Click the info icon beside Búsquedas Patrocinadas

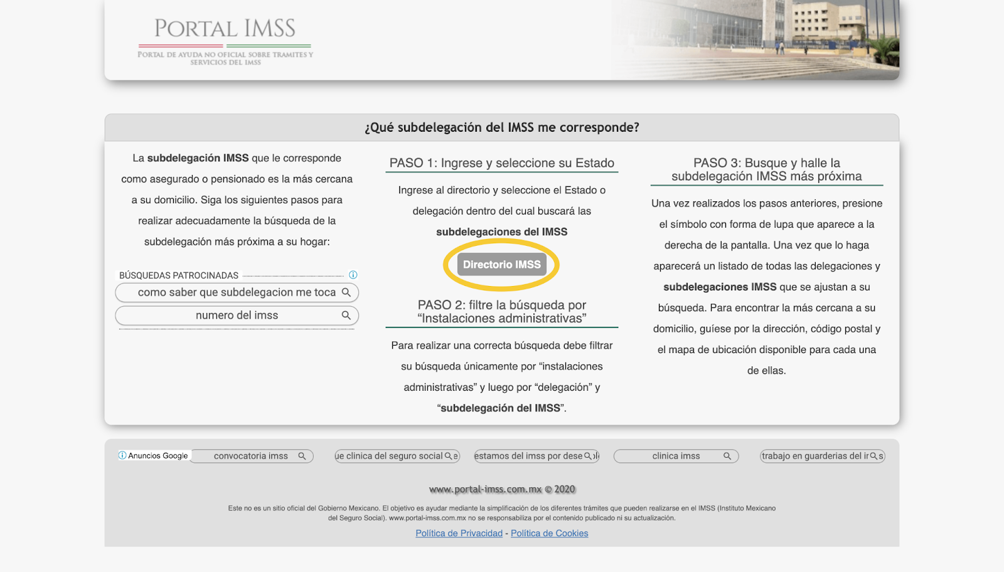click(353, 275)
